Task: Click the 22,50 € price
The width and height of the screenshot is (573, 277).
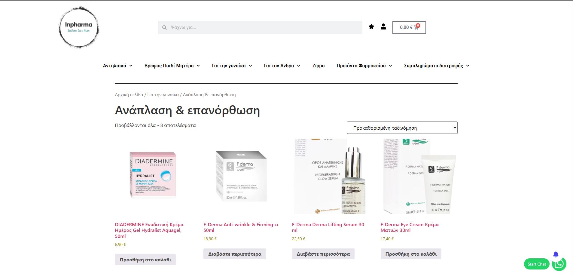Action: (299, 239)
